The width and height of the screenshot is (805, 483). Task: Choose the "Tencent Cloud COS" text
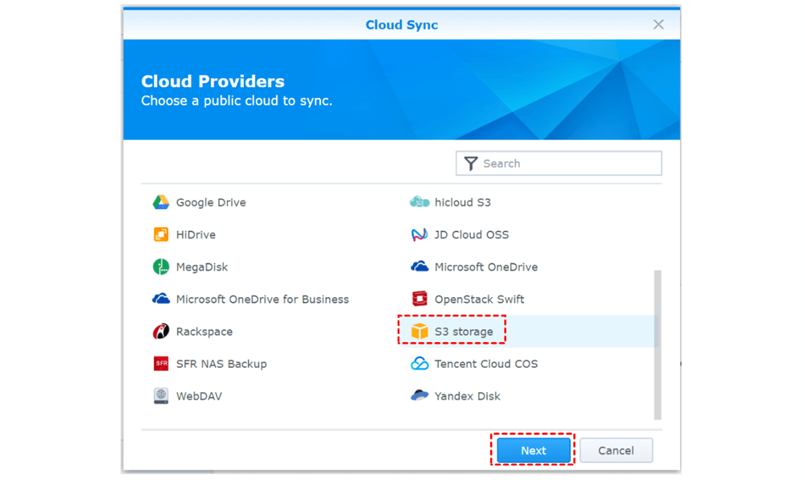point(486,364)
